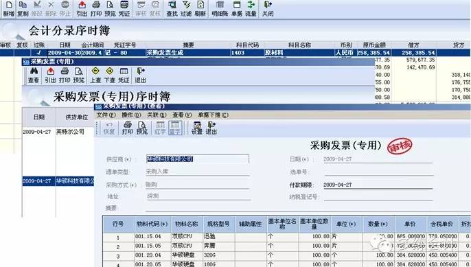This screenshot has height=267, width=471.
Task: Click the 摘要 column header in the journal
Action: pyautogui.click(x=188, y=45)
